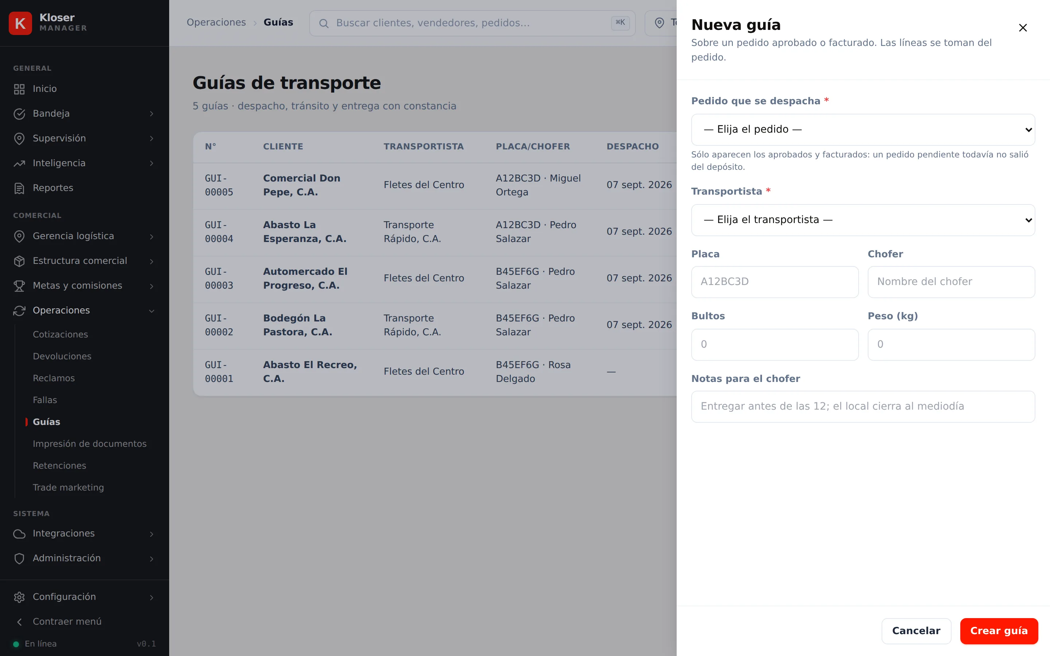
Task: Close the Nueva guía panel
Action: (x=1023, y=28)
